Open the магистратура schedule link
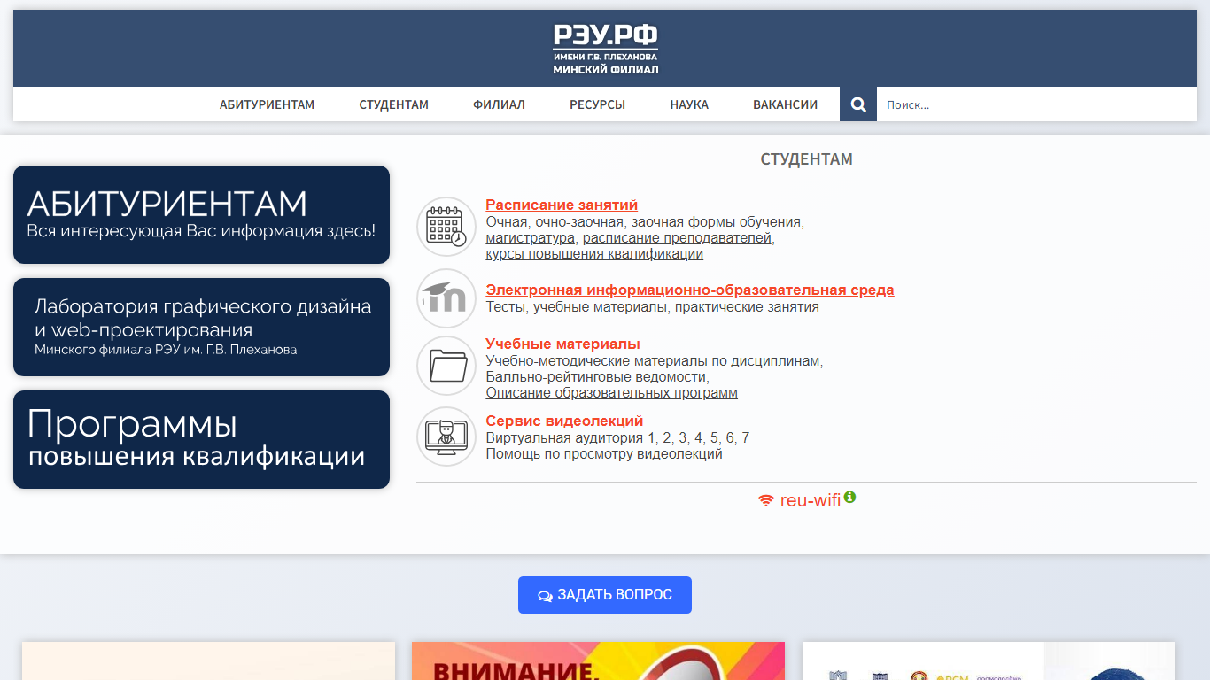This screenshot has height=680, width=1210. point(530,238)
